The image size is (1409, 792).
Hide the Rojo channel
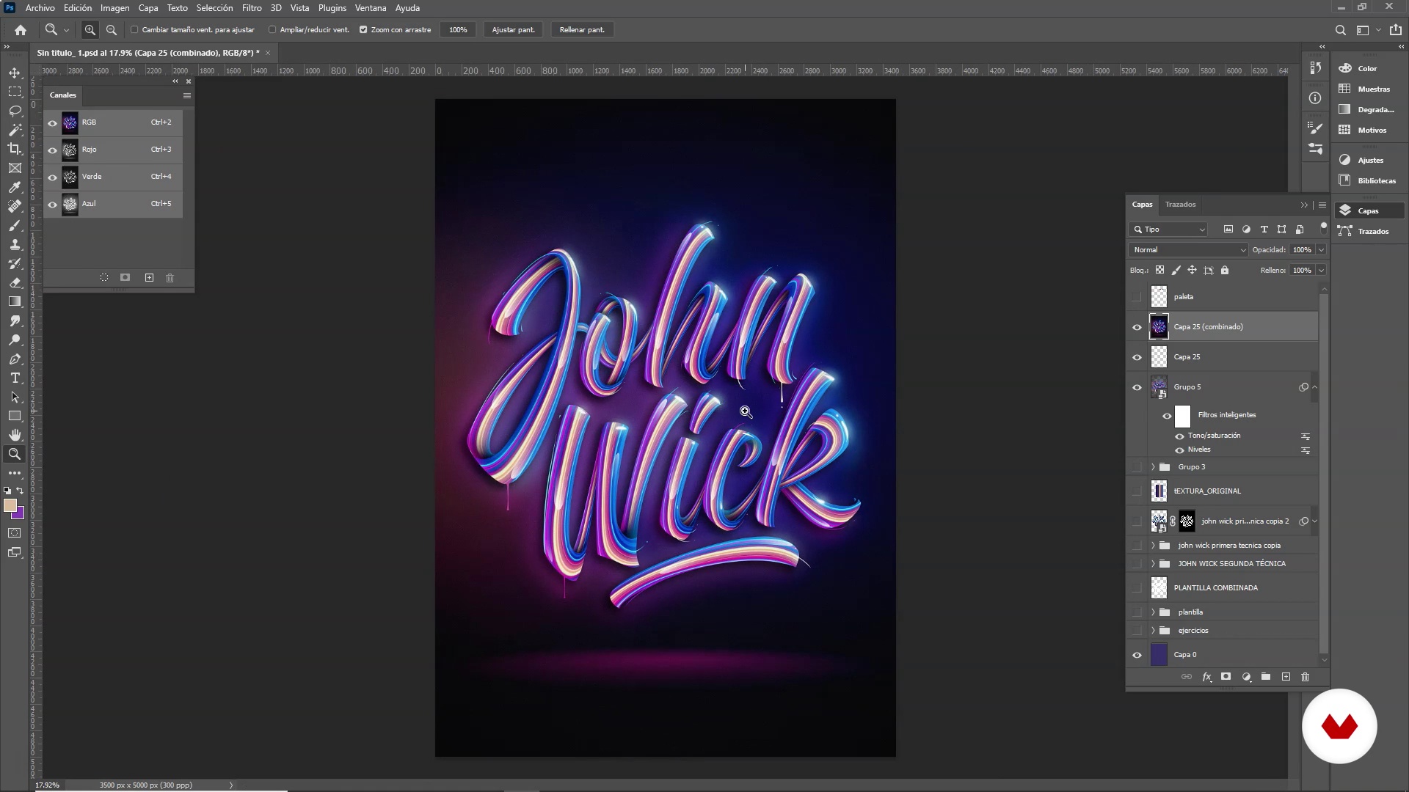[x=52, y=150]
